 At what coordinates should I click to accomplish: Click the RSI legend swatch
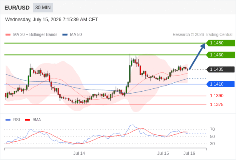click(x=8, y=120)
